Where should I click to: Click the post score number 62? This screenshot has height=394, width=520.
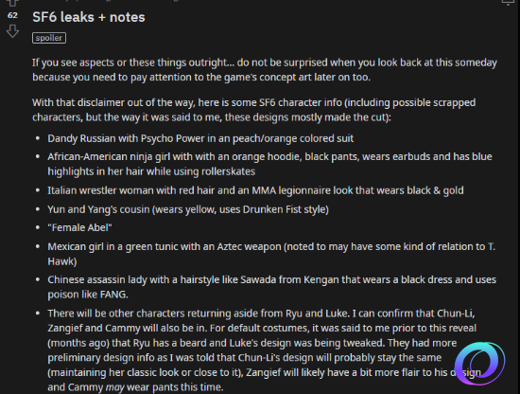coord(12,15)
